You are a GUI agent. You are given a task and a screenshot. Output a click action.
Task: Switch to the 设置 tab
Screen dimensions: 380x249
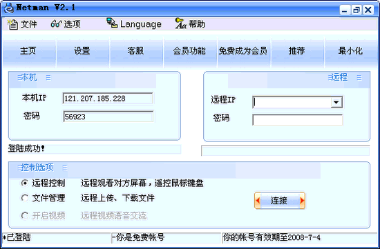pyautogui.click(x=83, y=51)
